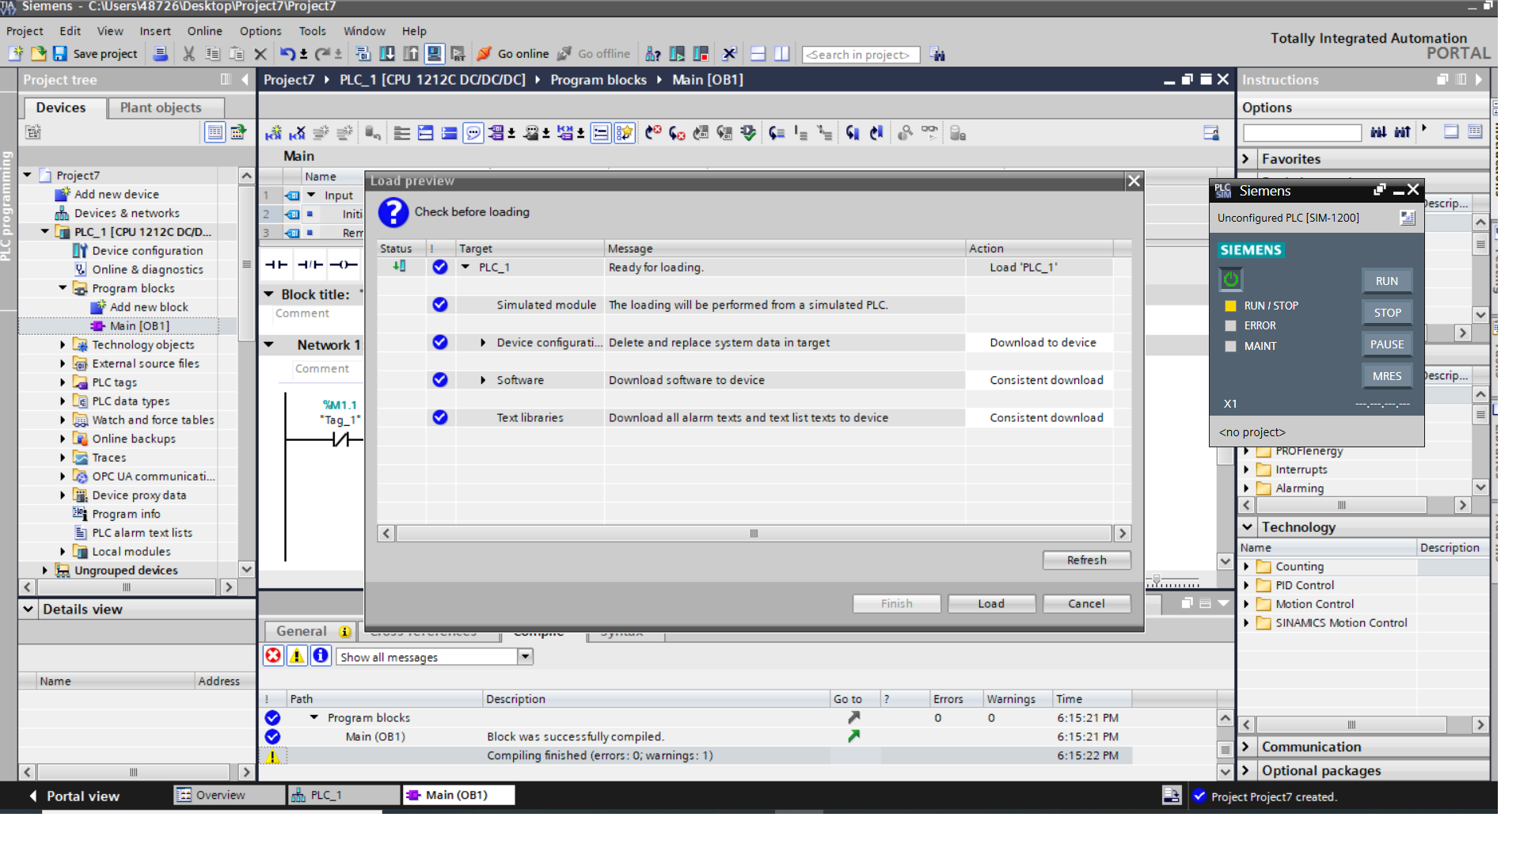Switch to the Plant objects tab
This screenshot has height=855, width=1520.
161,108
